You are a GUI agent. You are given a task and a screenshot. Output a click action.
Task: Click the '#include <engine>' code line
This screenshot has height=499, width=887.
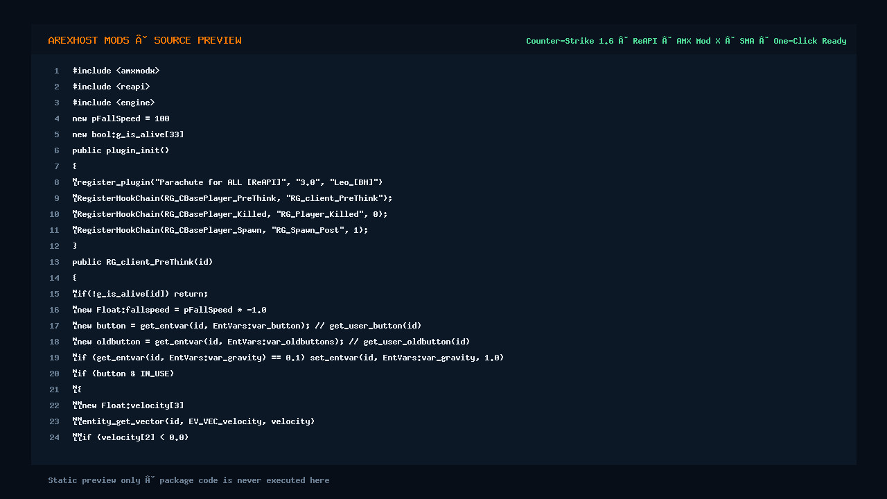coord(114,103)
